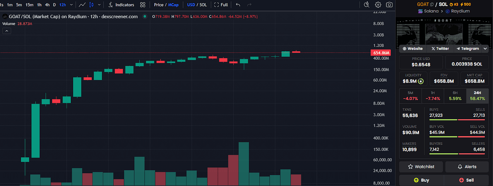Viewport: 493px width, 186px height.
Task: Select the 5m timeframe
Action: [x=19, y=5]
